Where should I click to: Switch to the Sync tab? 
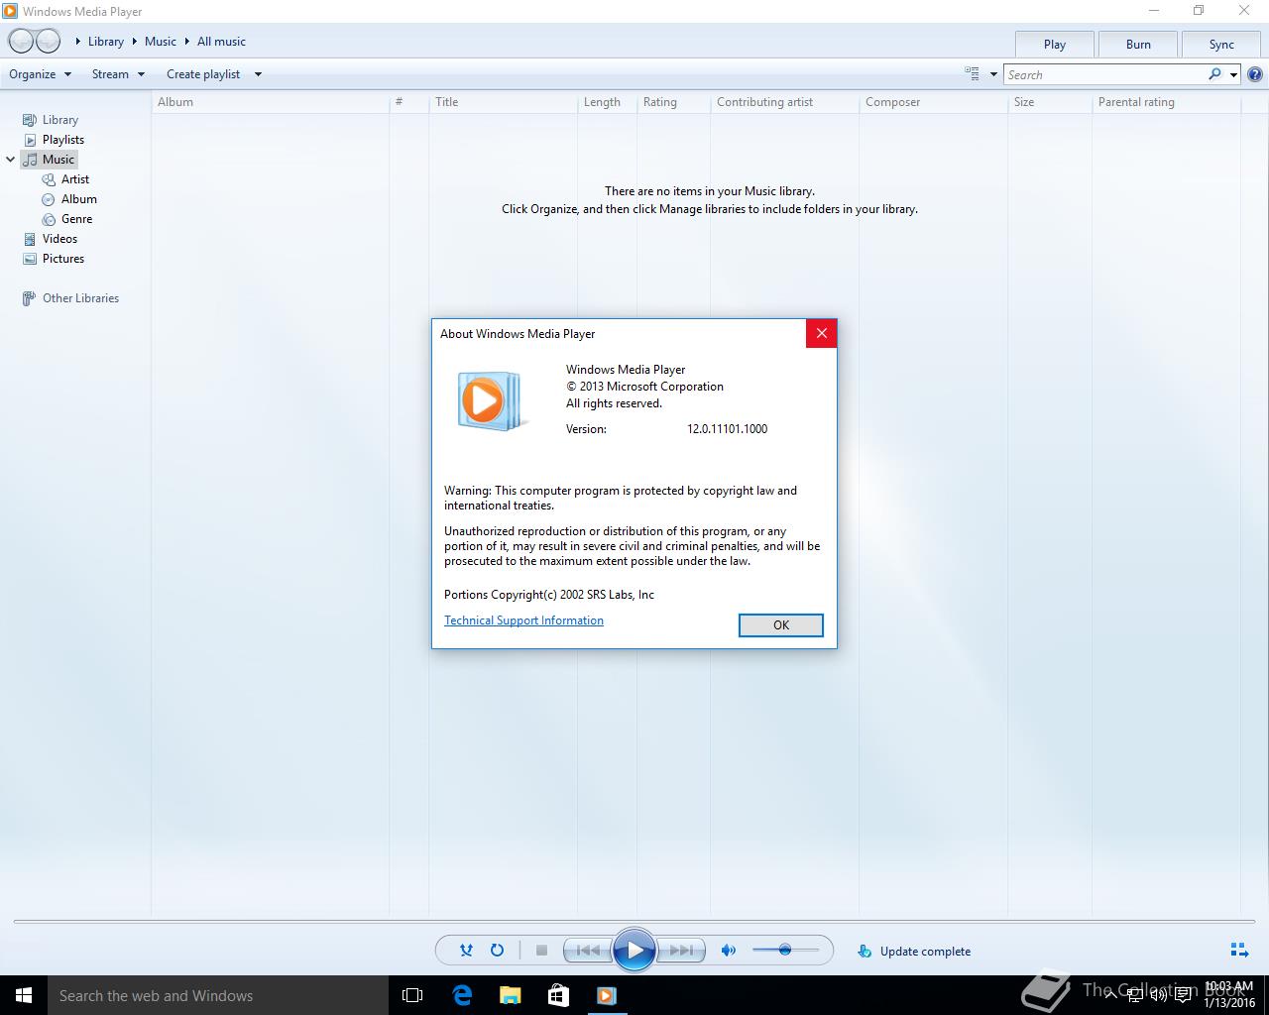coord(1221,44)
